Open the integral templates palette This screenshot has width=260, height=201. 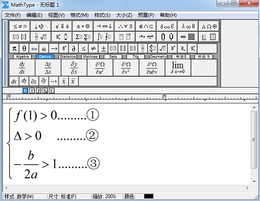click(x=104, y=37)
